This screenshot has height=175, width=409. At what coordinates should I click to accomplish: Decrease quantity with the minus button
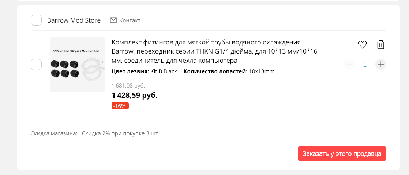(349, 65)
